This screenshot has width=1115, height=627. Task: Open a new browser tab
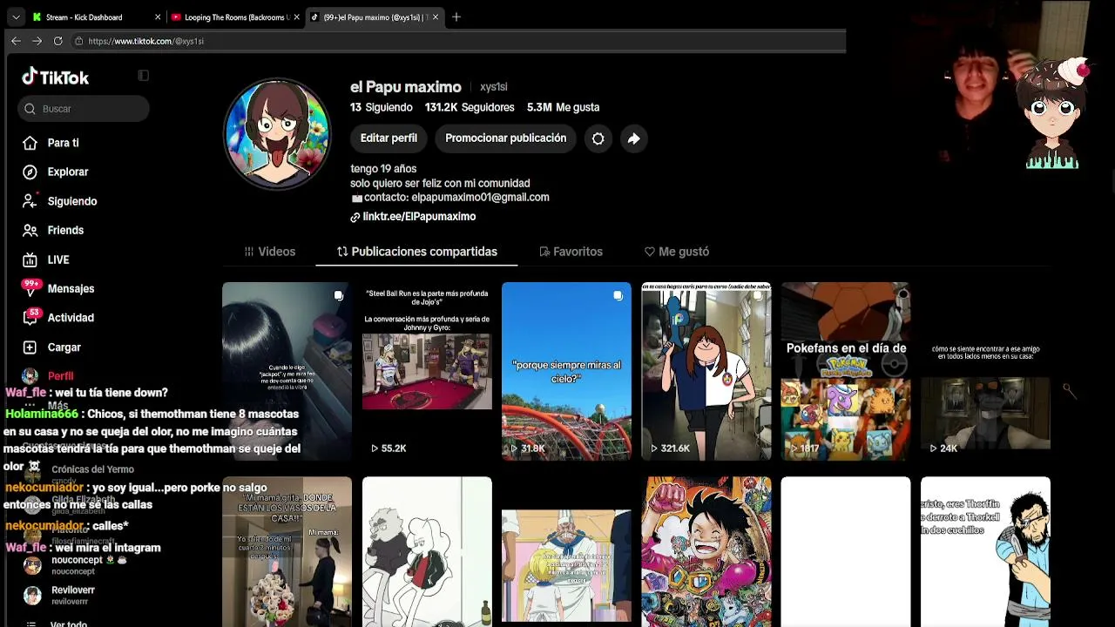coord(456,17)
